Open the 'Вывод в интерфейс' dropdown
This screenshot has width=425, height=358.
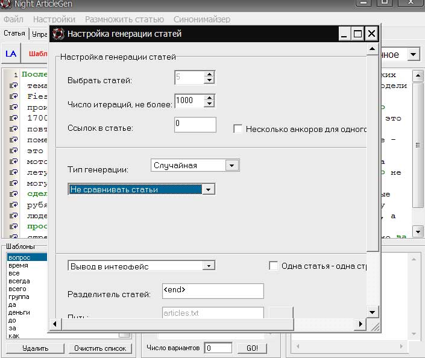tap(209, 266)
